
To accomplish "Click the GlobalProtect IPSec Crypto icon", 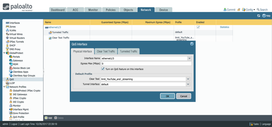I will click(x=11, y=90).
